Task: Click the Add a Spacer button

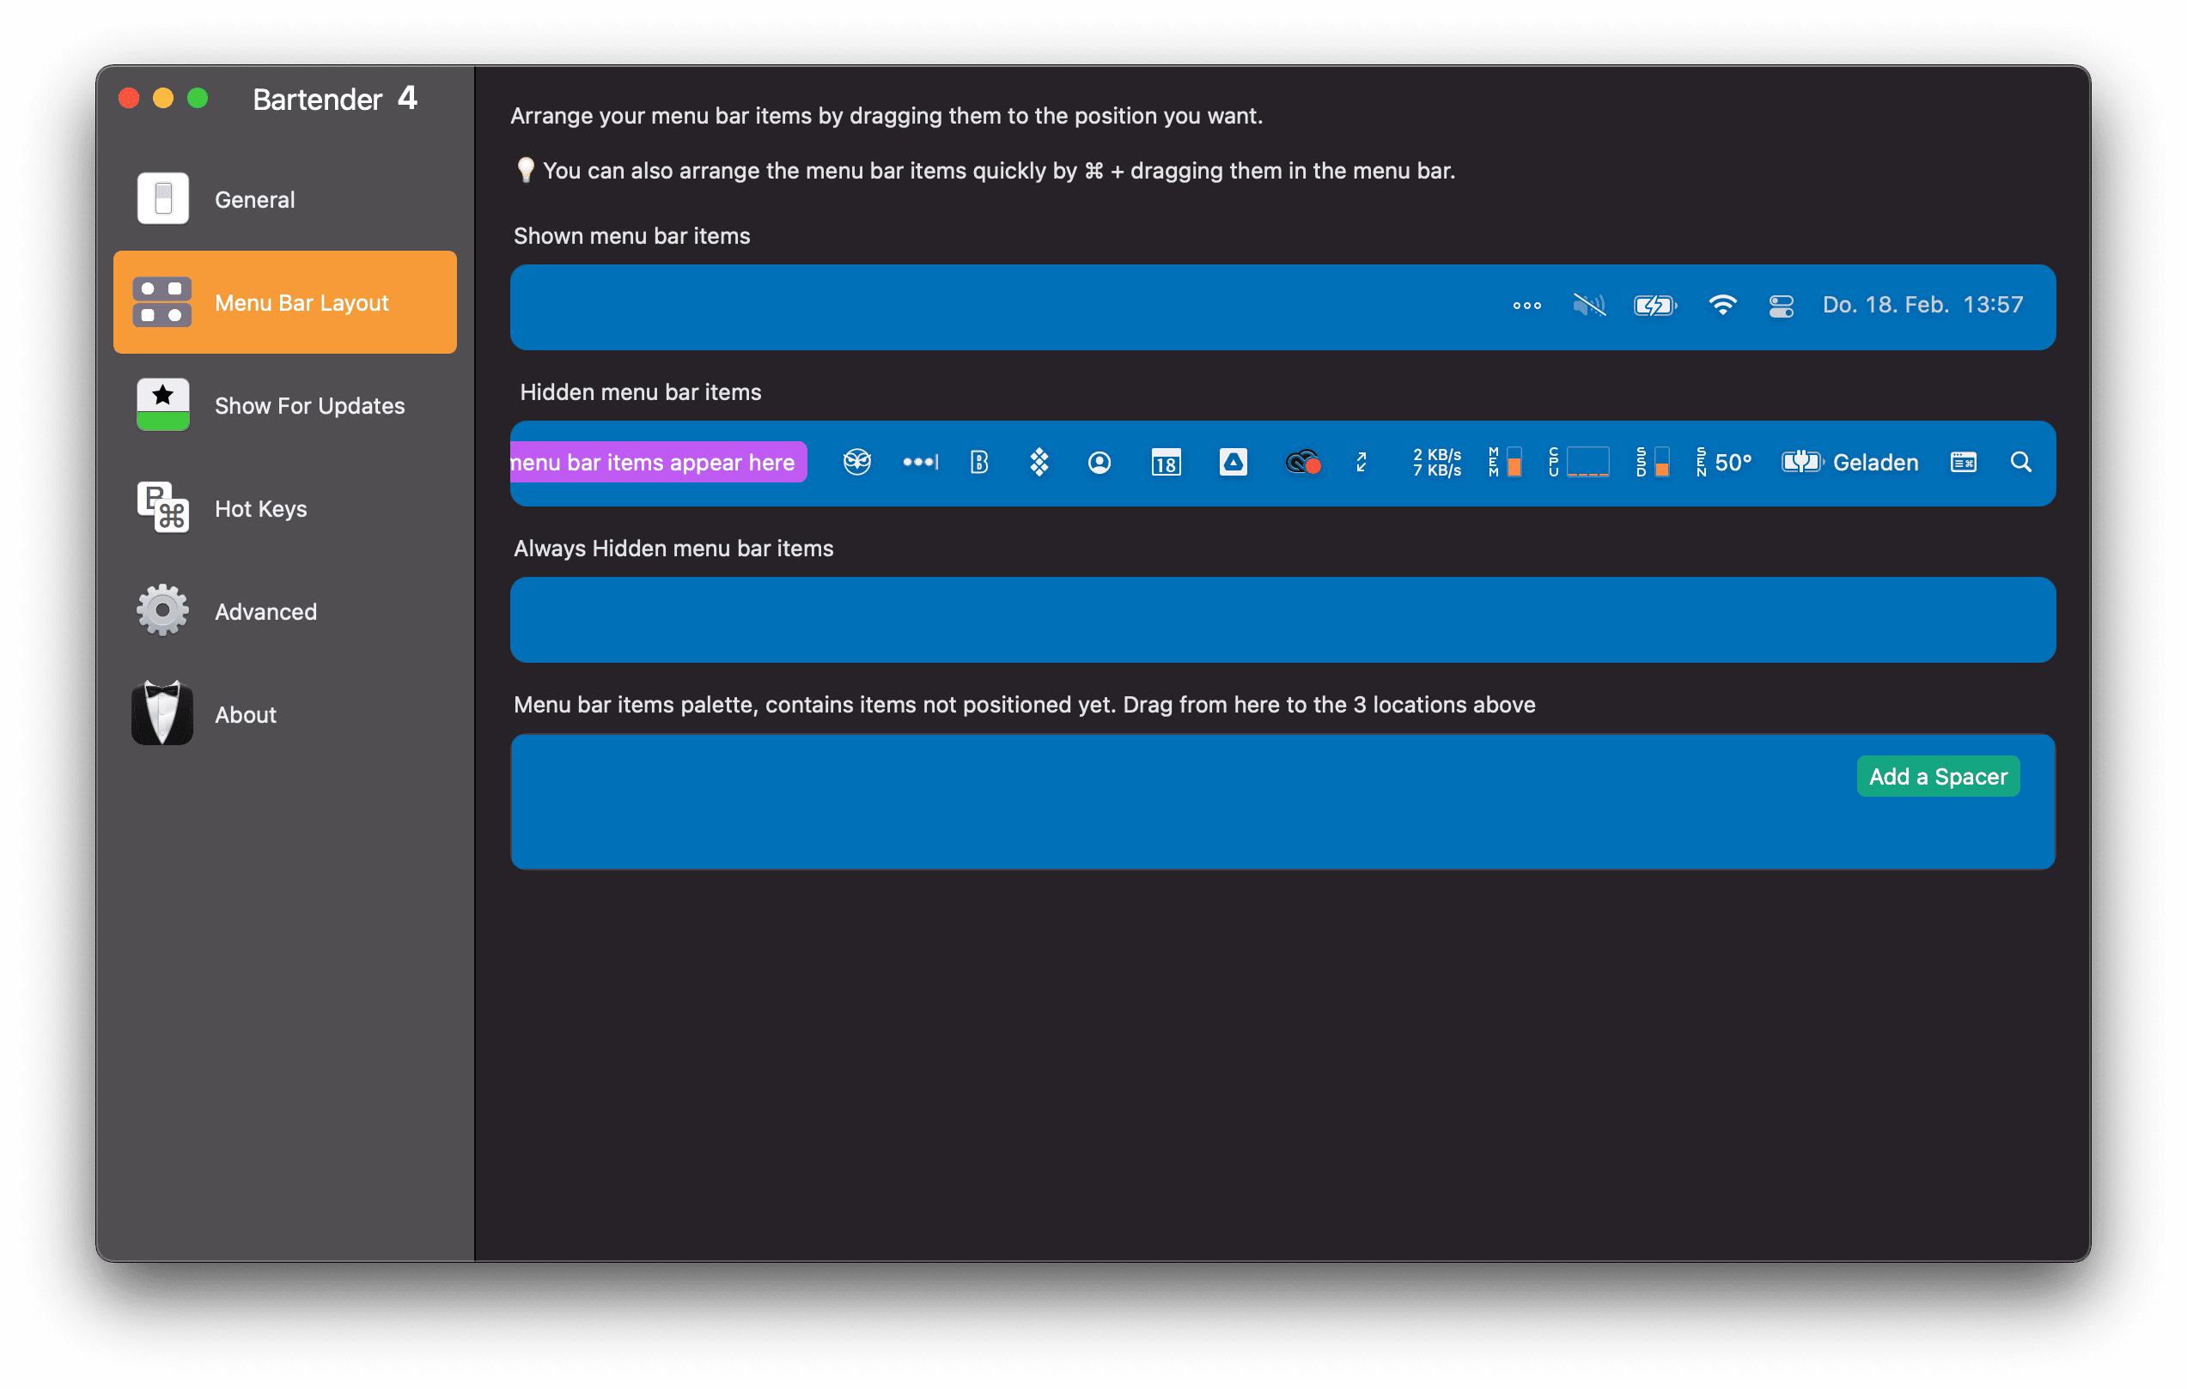Action: (x=1938, y=776)
